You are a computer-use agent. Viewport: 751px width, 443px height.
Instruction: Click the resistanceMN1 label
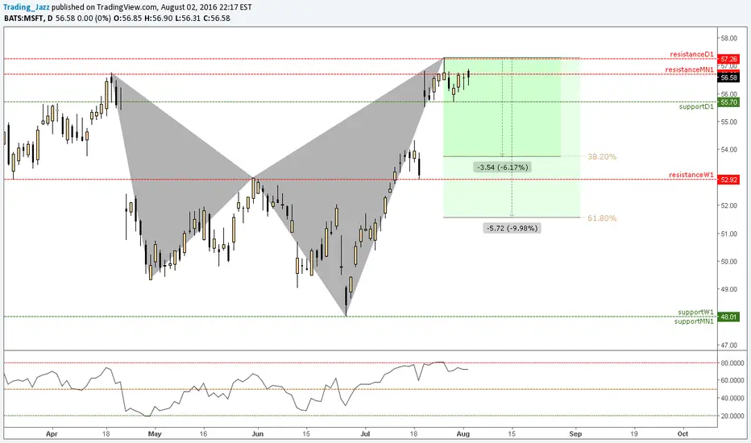coord(689,69)
